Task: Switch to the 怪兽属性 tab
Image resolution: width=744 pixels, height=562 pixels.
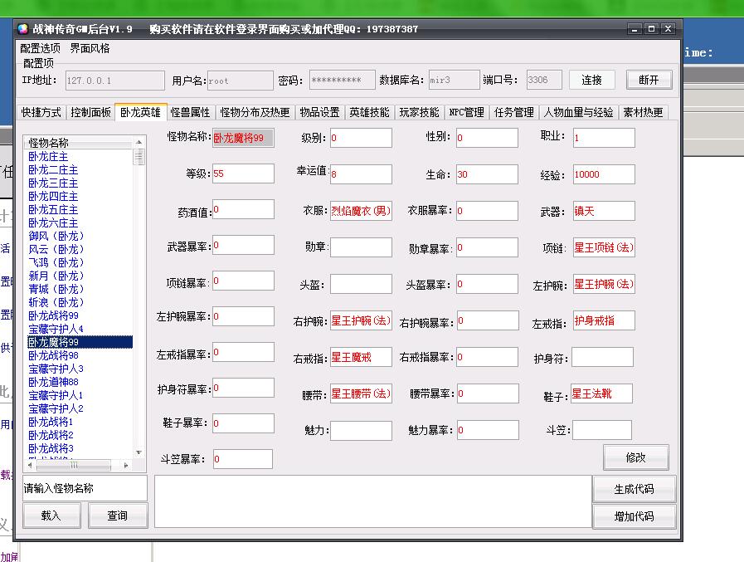Action: 190,112
